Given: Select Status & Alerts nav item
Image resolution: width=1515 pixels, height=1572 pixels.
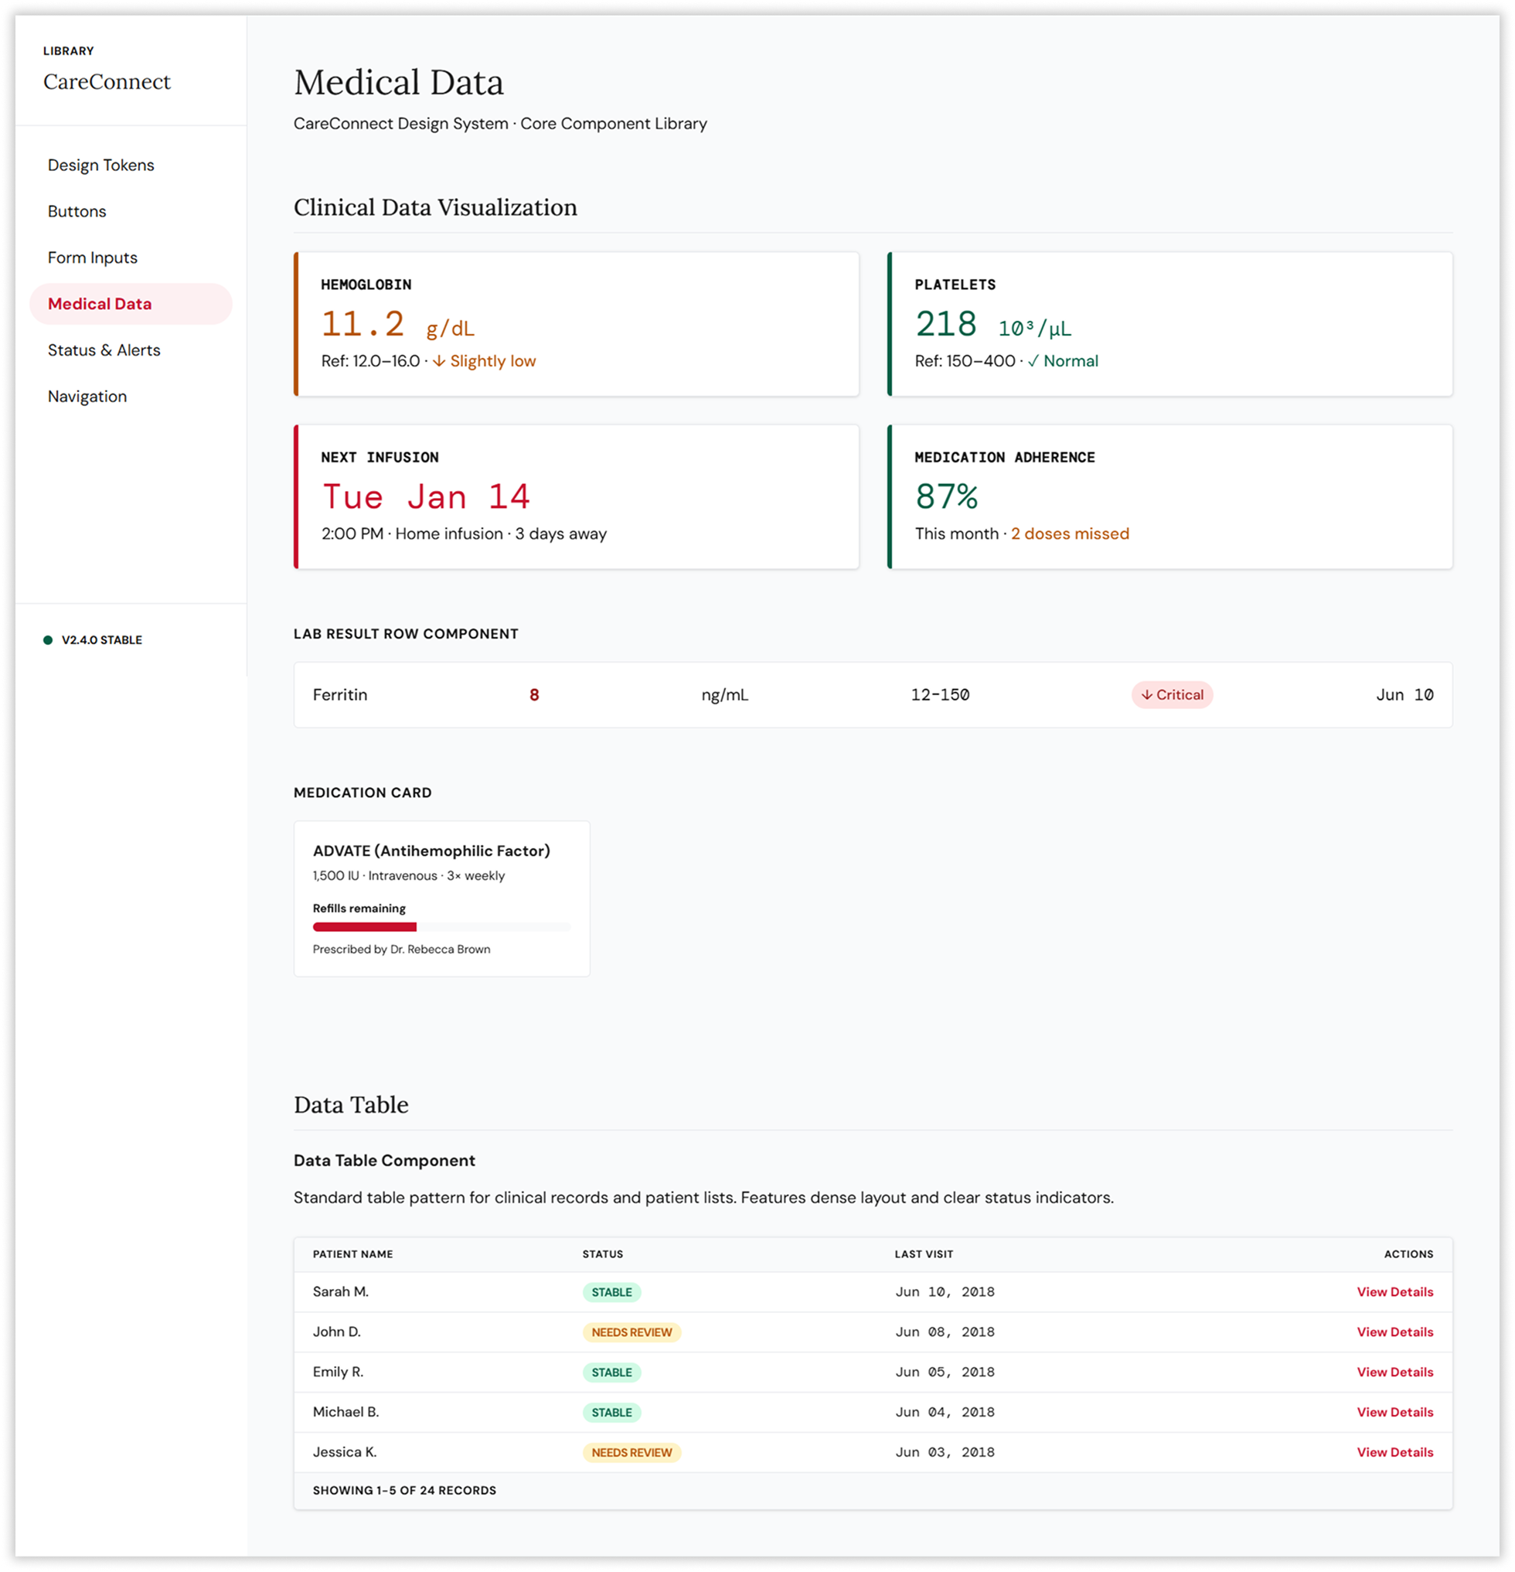Looking at the screenshot, I should [x=104, y=350].
